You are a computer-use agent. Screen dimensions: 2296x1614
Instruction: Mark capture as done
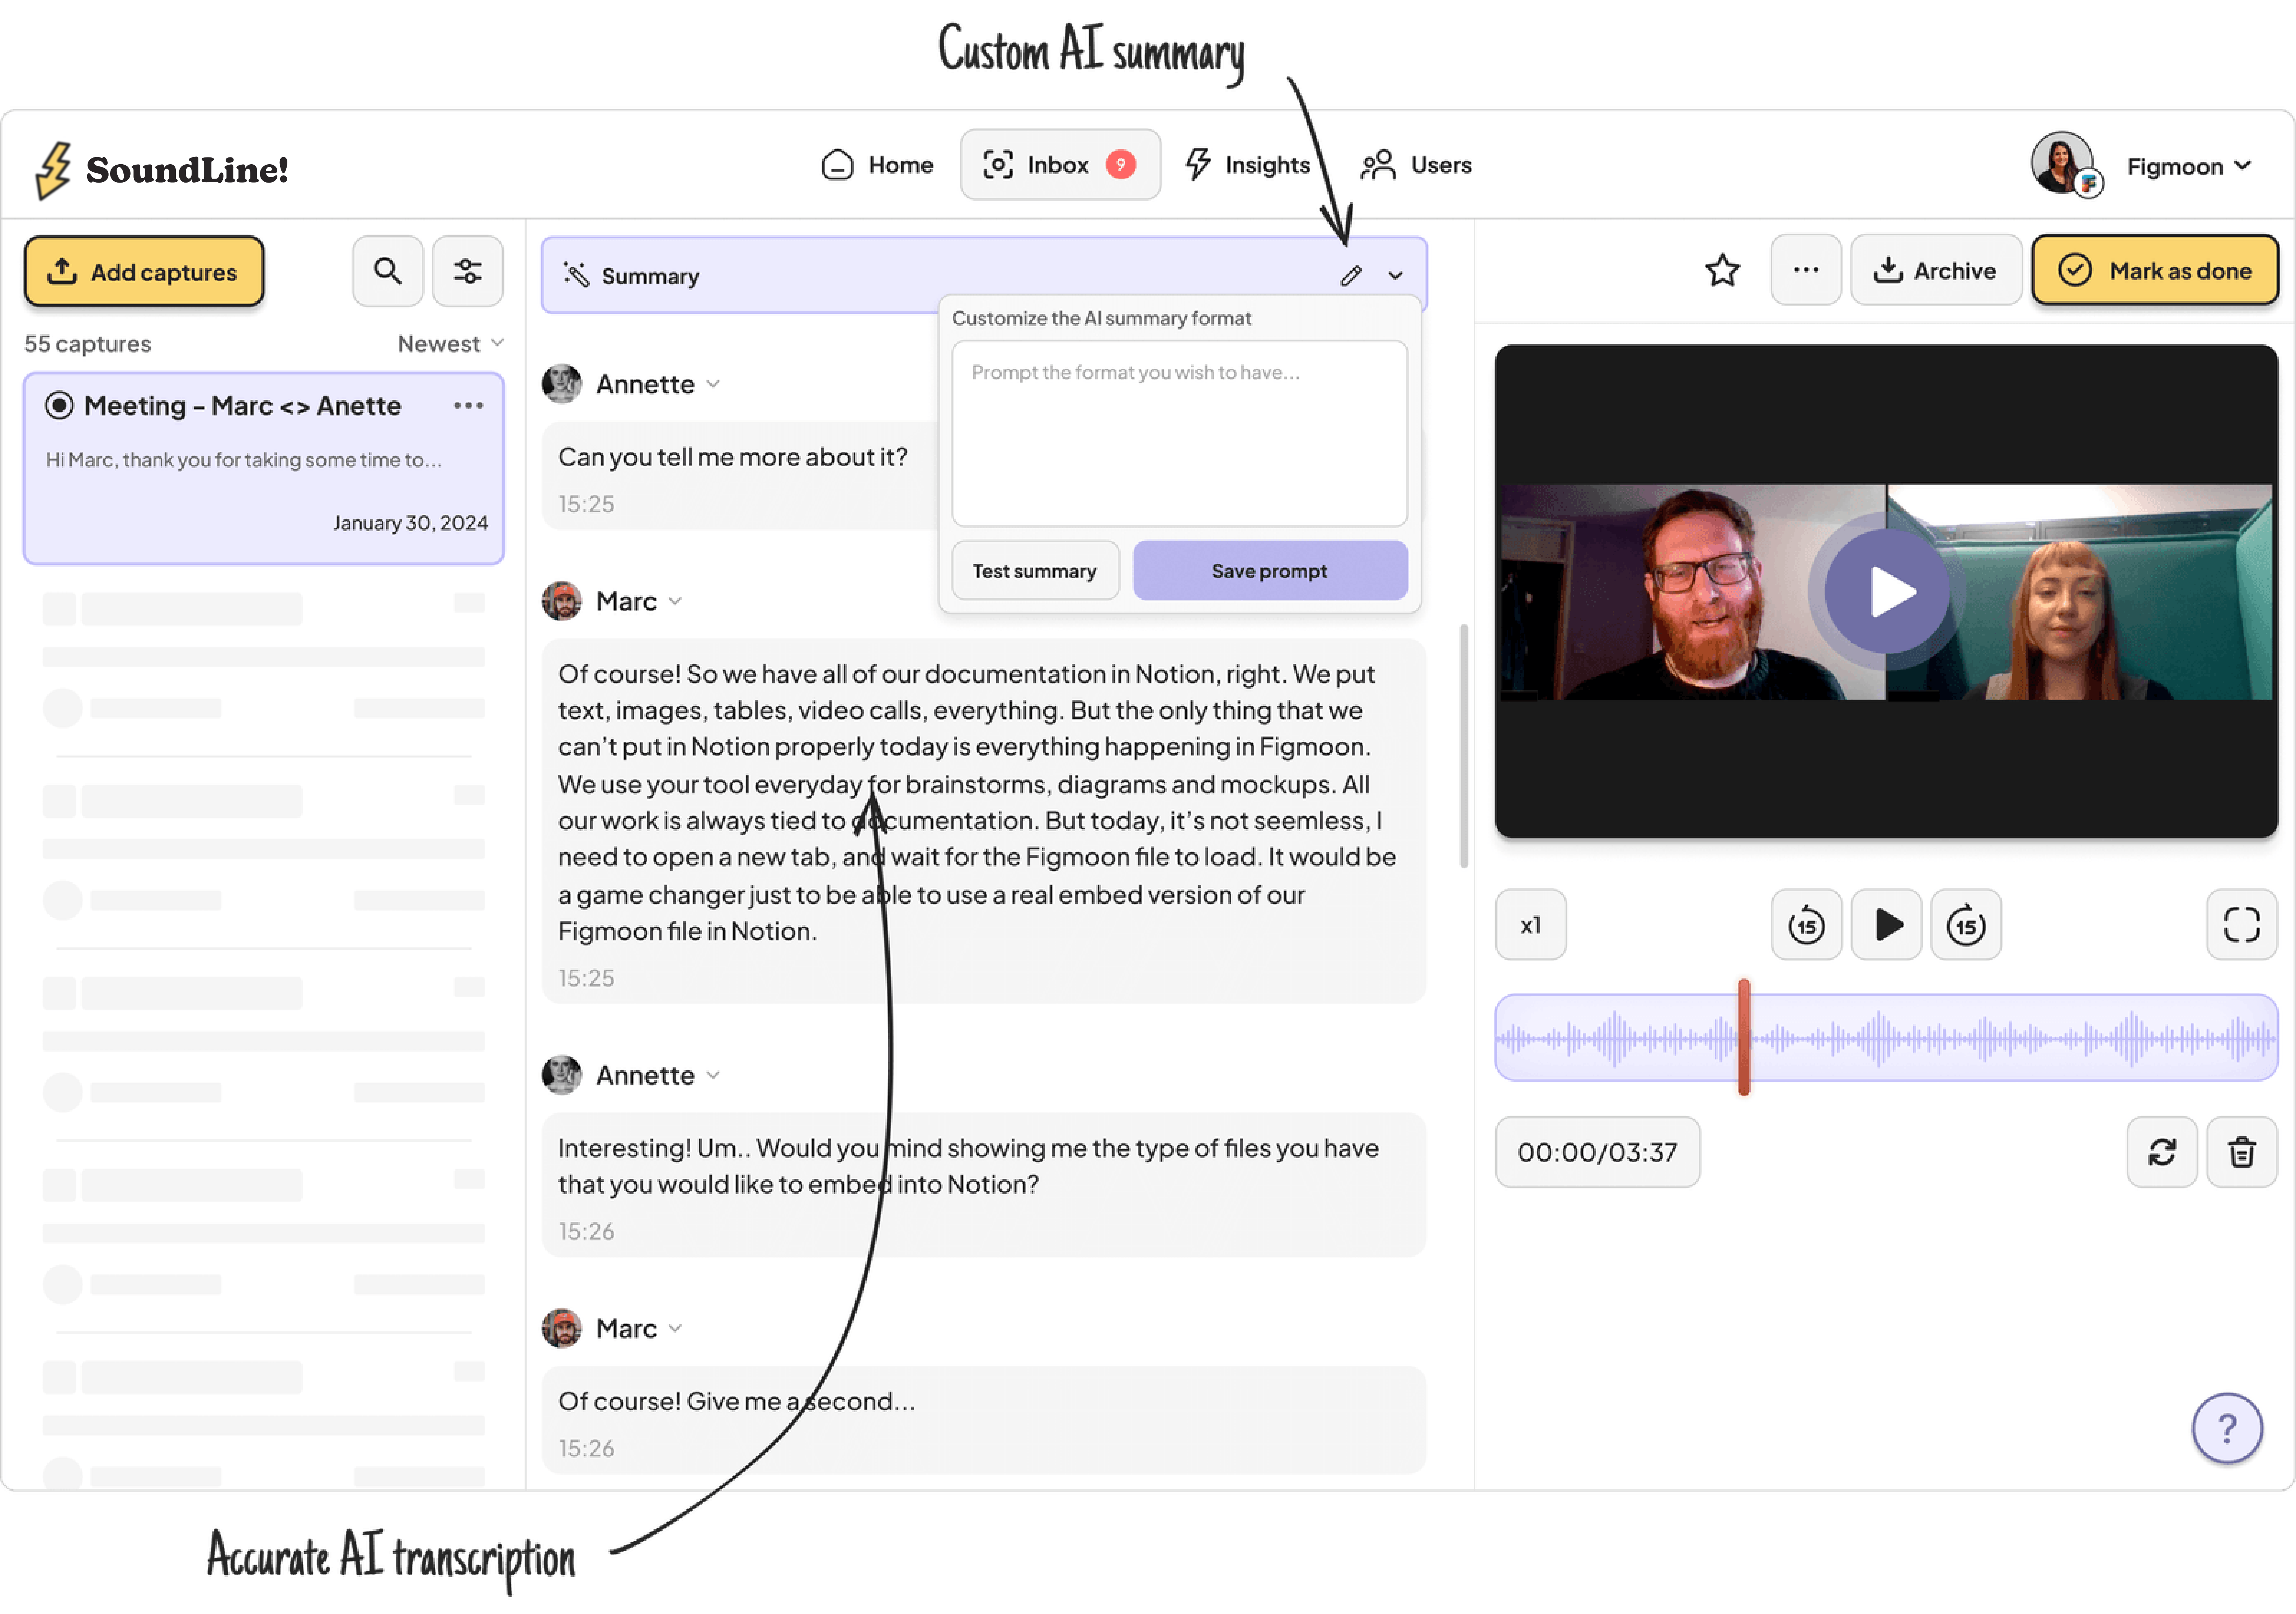click(x=2155, y=270)
